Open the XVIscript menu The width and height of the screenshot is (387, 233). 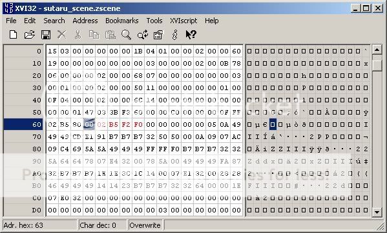(x=183, y=21)
